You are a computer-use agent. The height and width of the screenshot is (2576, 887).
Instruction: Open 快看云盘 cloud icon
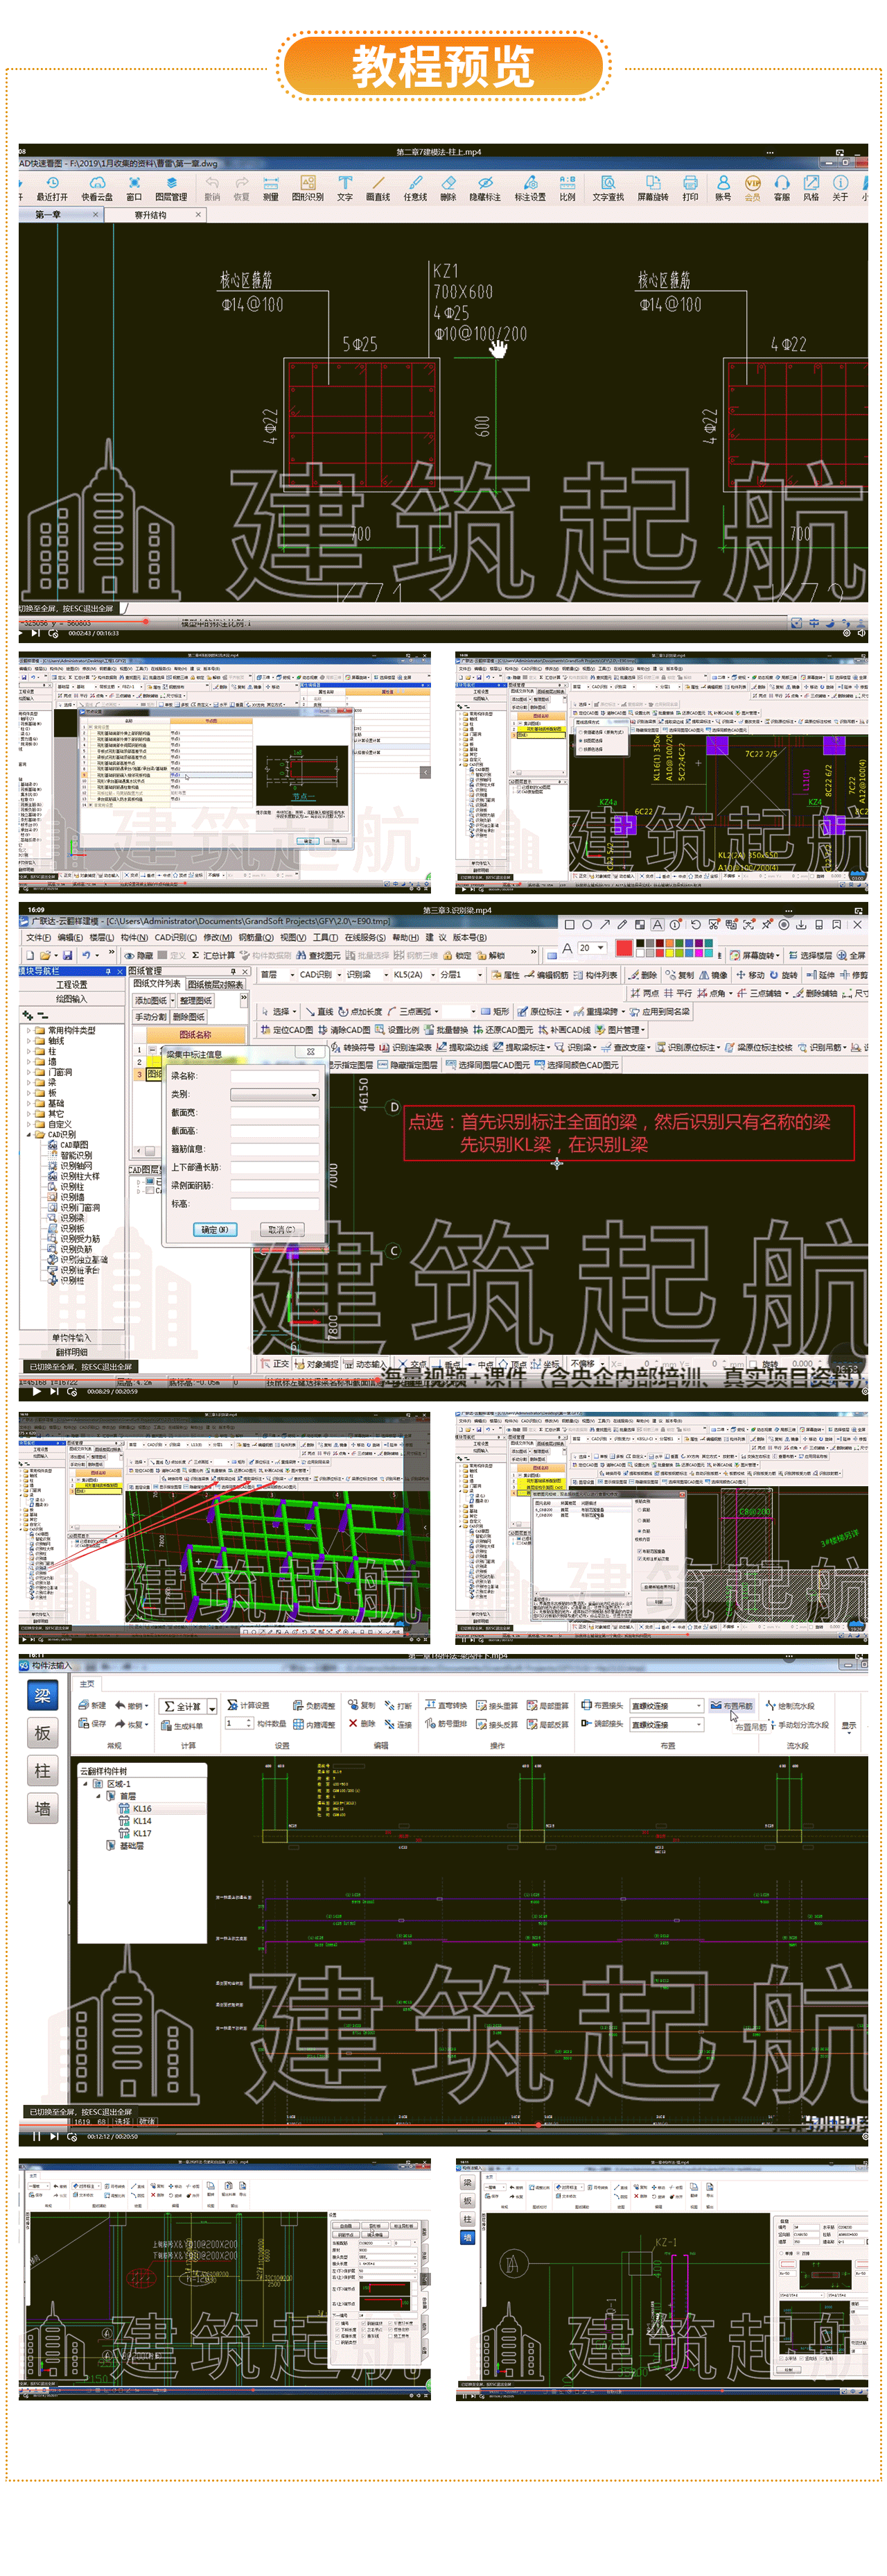[97, 189]
